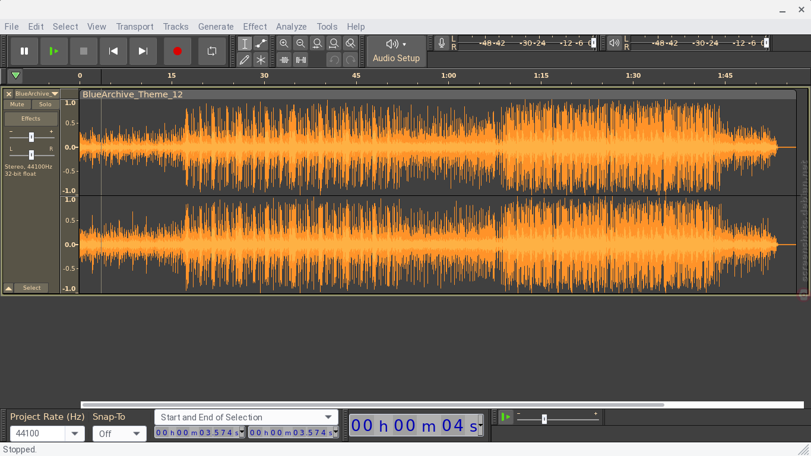Click the Zoom Out magnifier icon

click(x=301, y=43)
